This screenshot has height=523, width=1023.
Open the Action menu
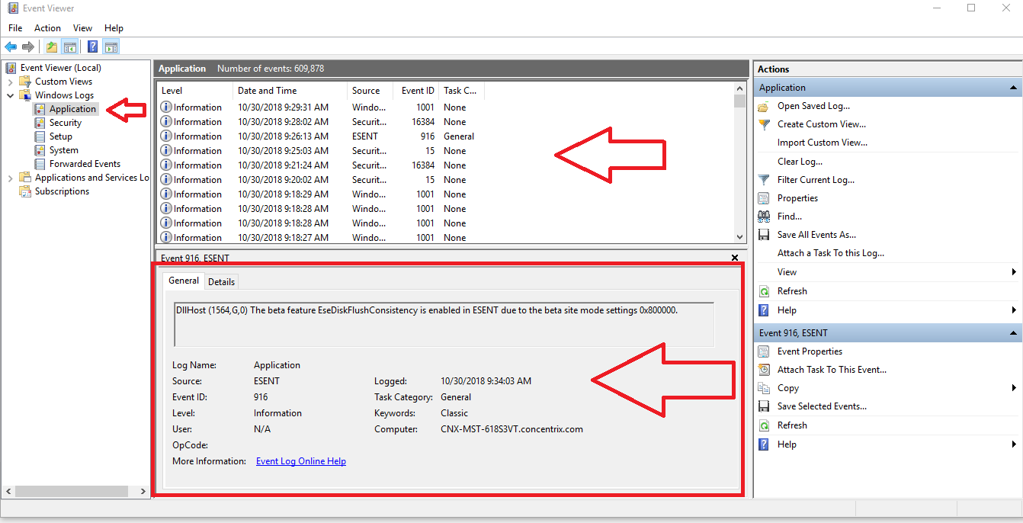click(x=47, y=28)
